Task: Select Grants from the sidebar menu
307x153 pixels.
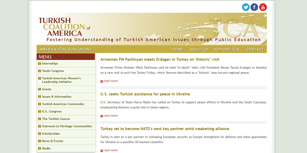Action: [47, 89]
